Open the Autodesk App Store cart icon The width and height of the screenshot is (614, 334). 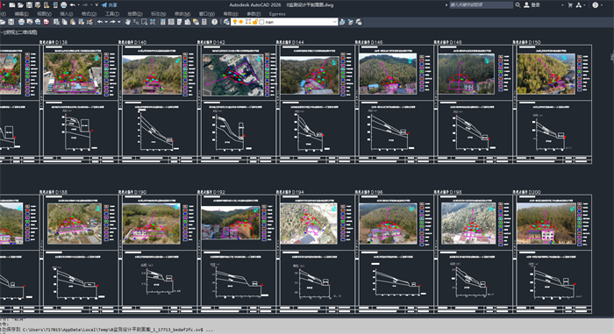point(570,4)
